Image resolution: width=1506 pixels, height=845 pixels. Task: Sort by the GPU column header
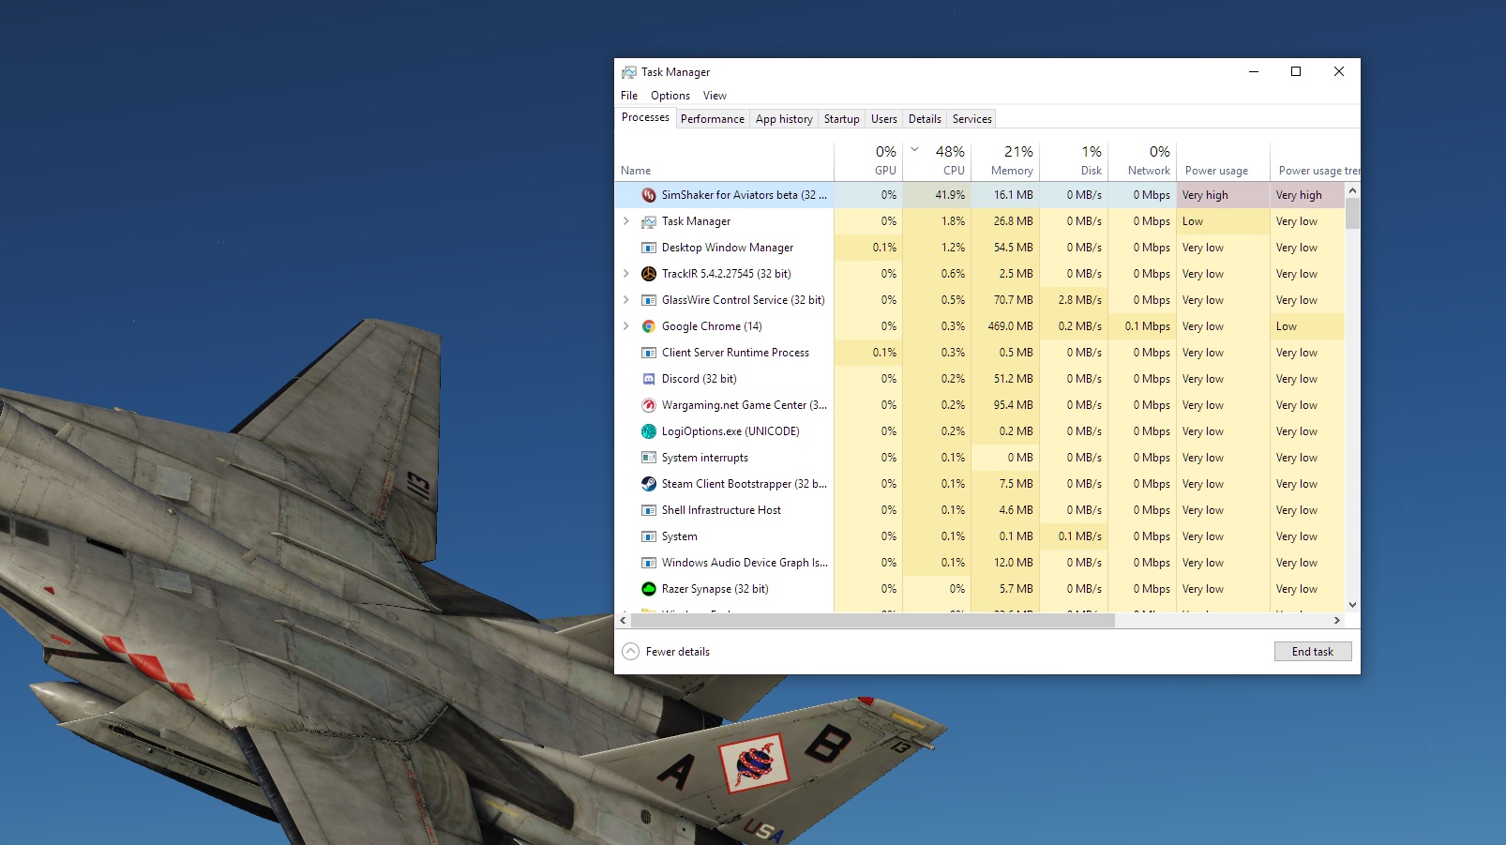tap(868, 161)
